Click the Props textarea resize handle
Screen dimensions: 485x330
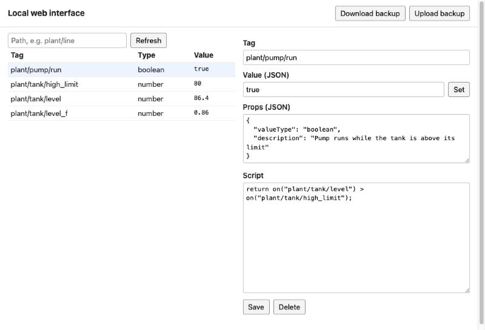click(467, 160)
